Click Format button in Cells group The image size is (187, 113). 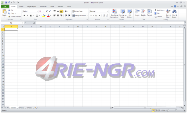[149, 13]
